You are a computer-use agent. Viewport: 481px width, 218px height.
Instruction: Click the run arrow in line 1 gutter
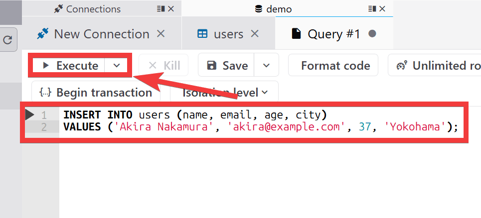tap(30, 115)
